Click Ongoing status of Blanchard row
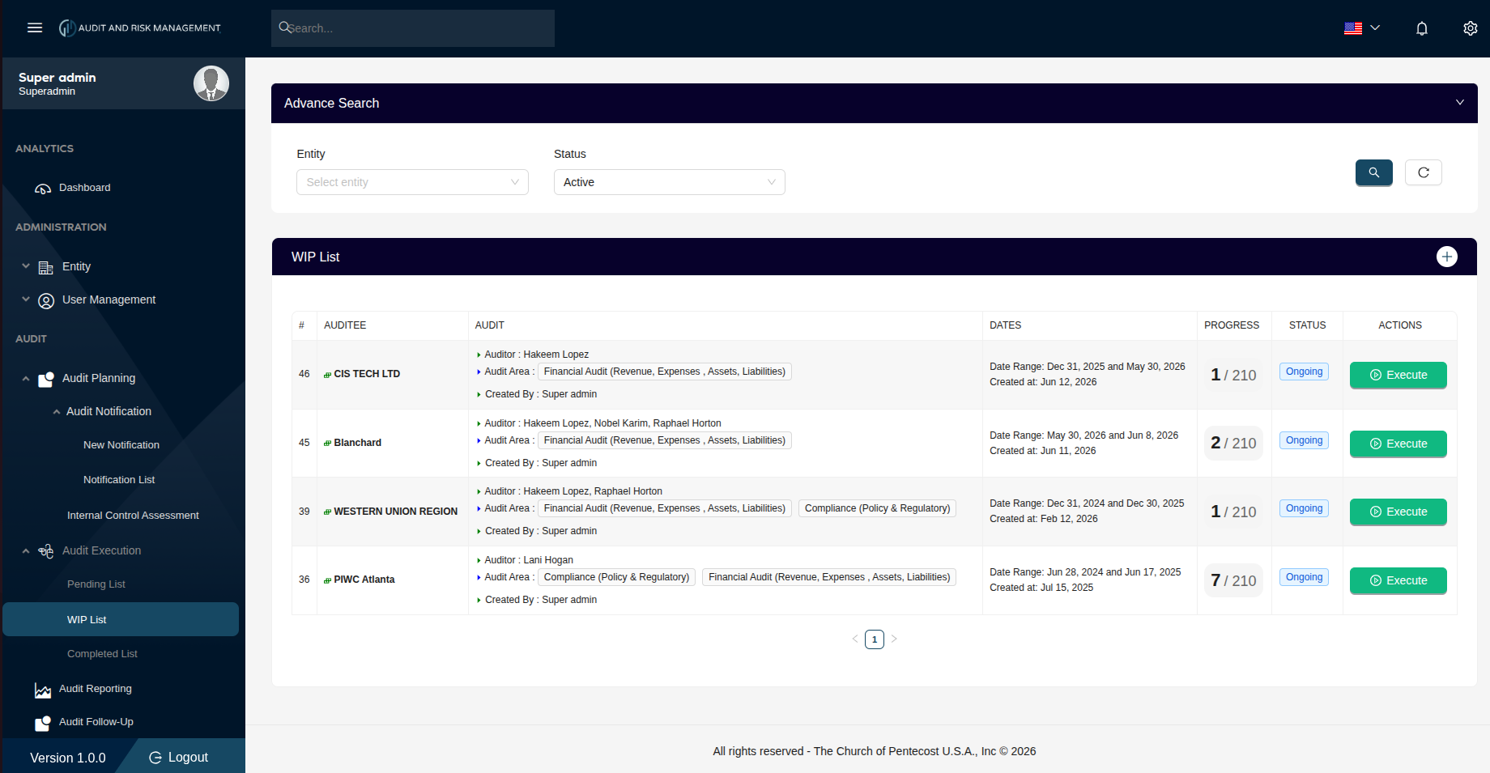 pos(1305,440)
